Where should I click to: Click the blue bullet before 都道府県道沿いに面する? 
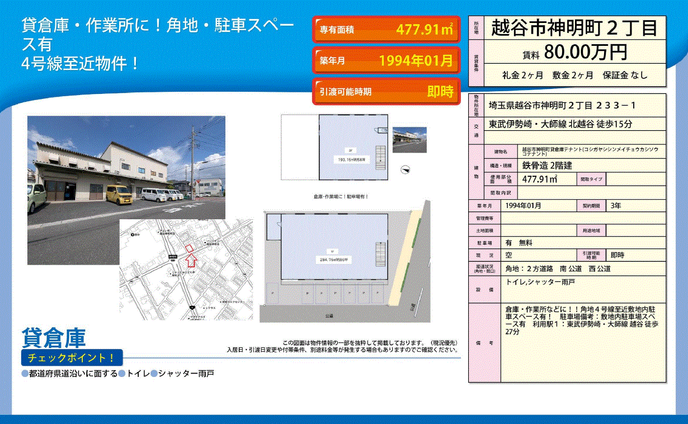pyautogui.click(x=24, y=374)
